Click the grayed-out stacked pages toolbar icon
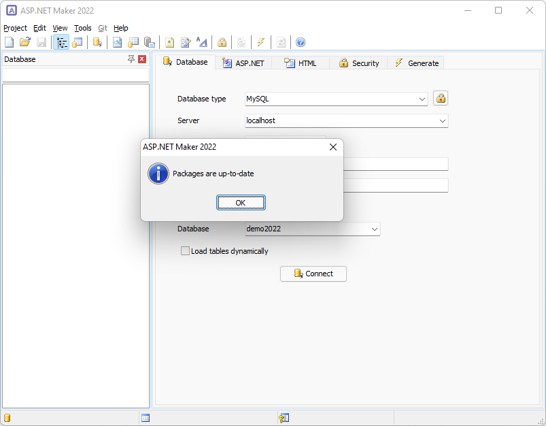Screen dimensions: 546x426 [x=241, y=42]
